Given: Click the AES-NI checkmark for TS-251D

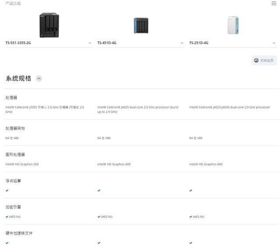Looking at the screenshot, I should click(191, 216).
